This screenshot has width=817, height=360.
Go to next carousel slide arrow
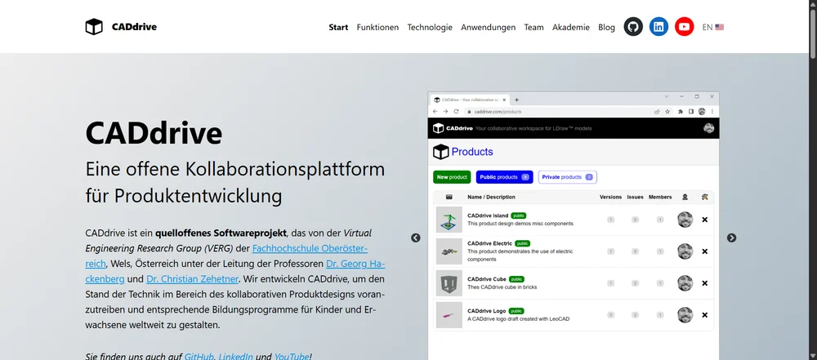731,238
